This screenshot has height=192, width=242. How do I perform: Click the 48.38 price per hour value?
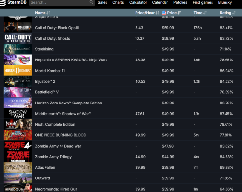[x=140, y=60]
